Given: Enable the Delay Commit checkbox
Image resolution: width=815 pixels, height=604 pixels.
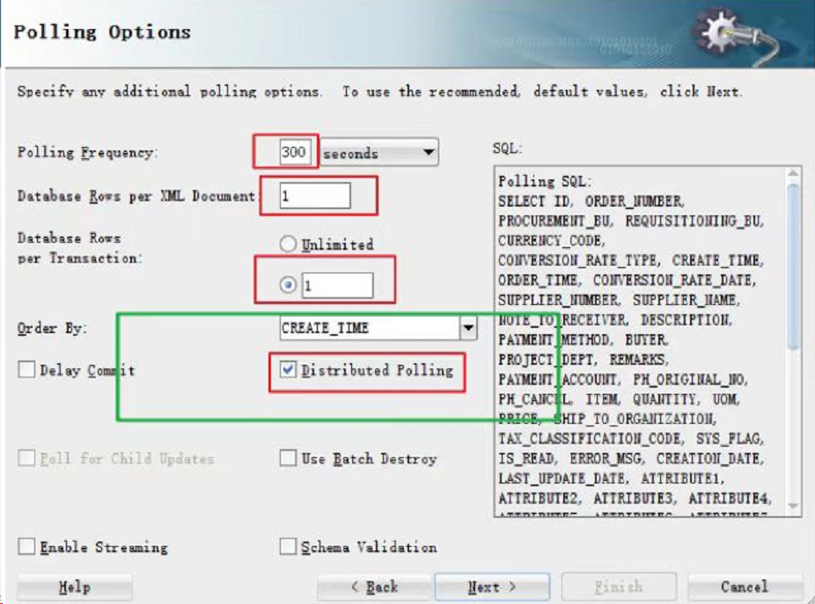Looking at the screenshot, I should [x=26, y=370].
